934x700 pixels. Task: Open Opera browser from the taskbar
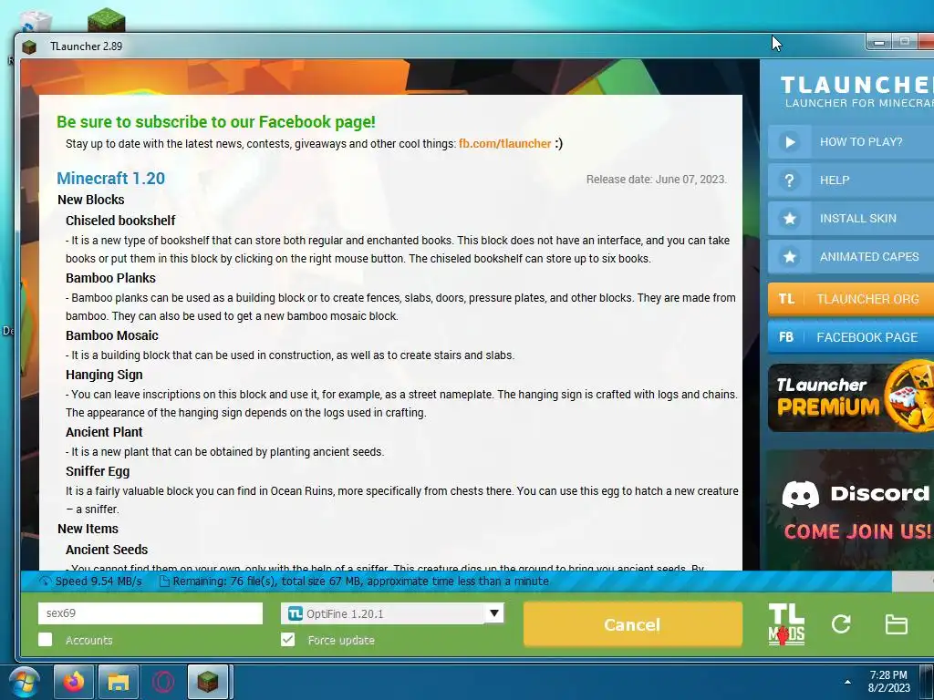pos(162,682)
